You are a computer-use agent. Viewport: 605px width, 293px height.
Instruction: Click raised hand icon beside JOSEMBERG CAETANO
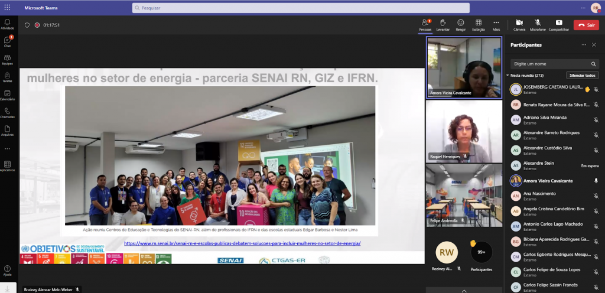587,89
